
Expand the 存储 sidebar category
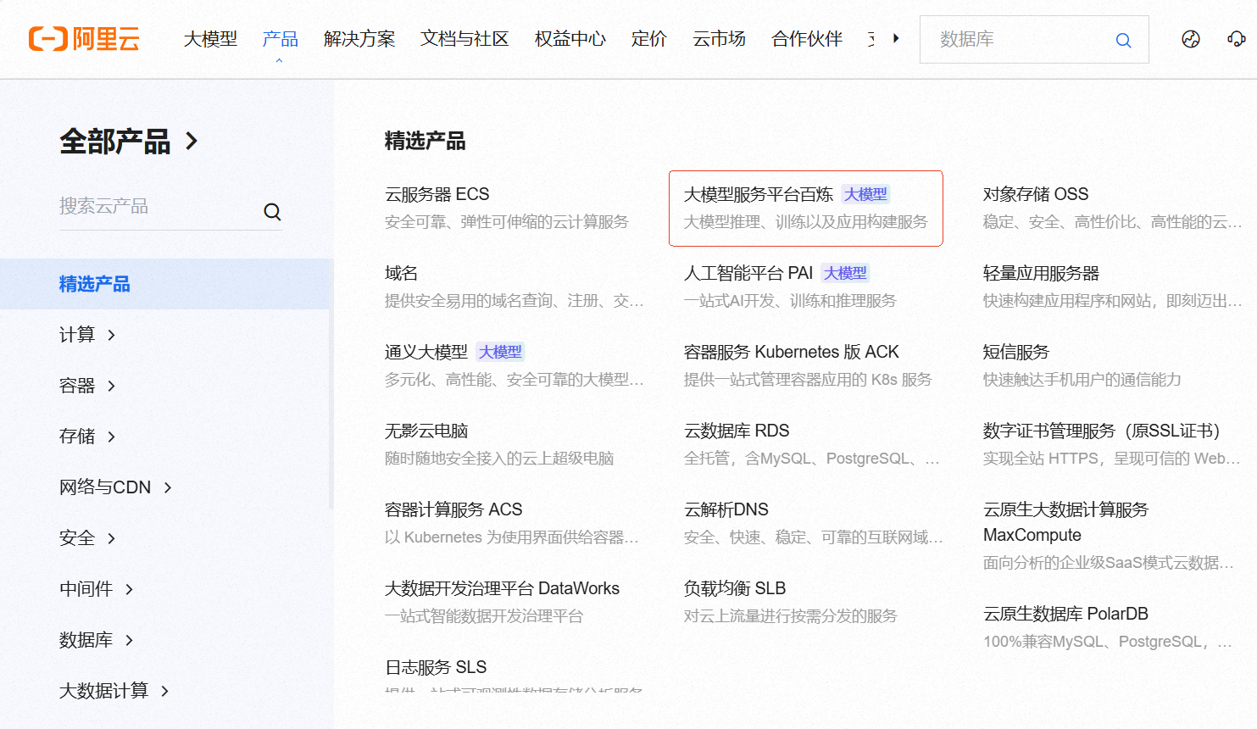87,437
